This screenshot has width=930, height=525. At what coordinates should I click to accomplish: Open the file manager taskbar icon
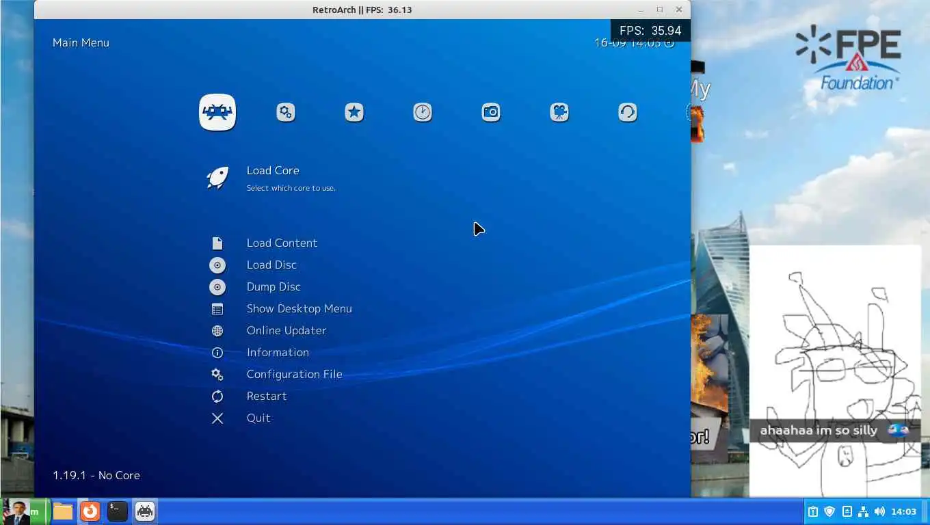click(x=63, y=511)
